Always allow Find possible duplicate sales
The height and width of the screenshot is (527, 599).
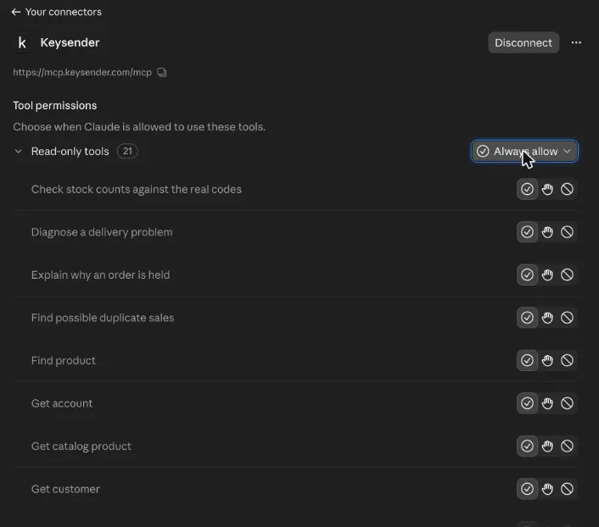point(527,317)
